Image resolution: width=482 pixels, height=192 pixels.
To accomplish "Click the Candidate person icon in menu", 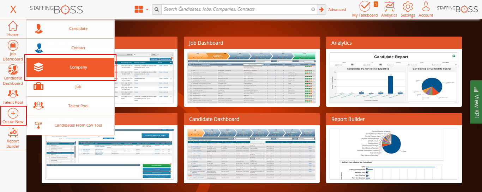I will click(x=38, y=28).
